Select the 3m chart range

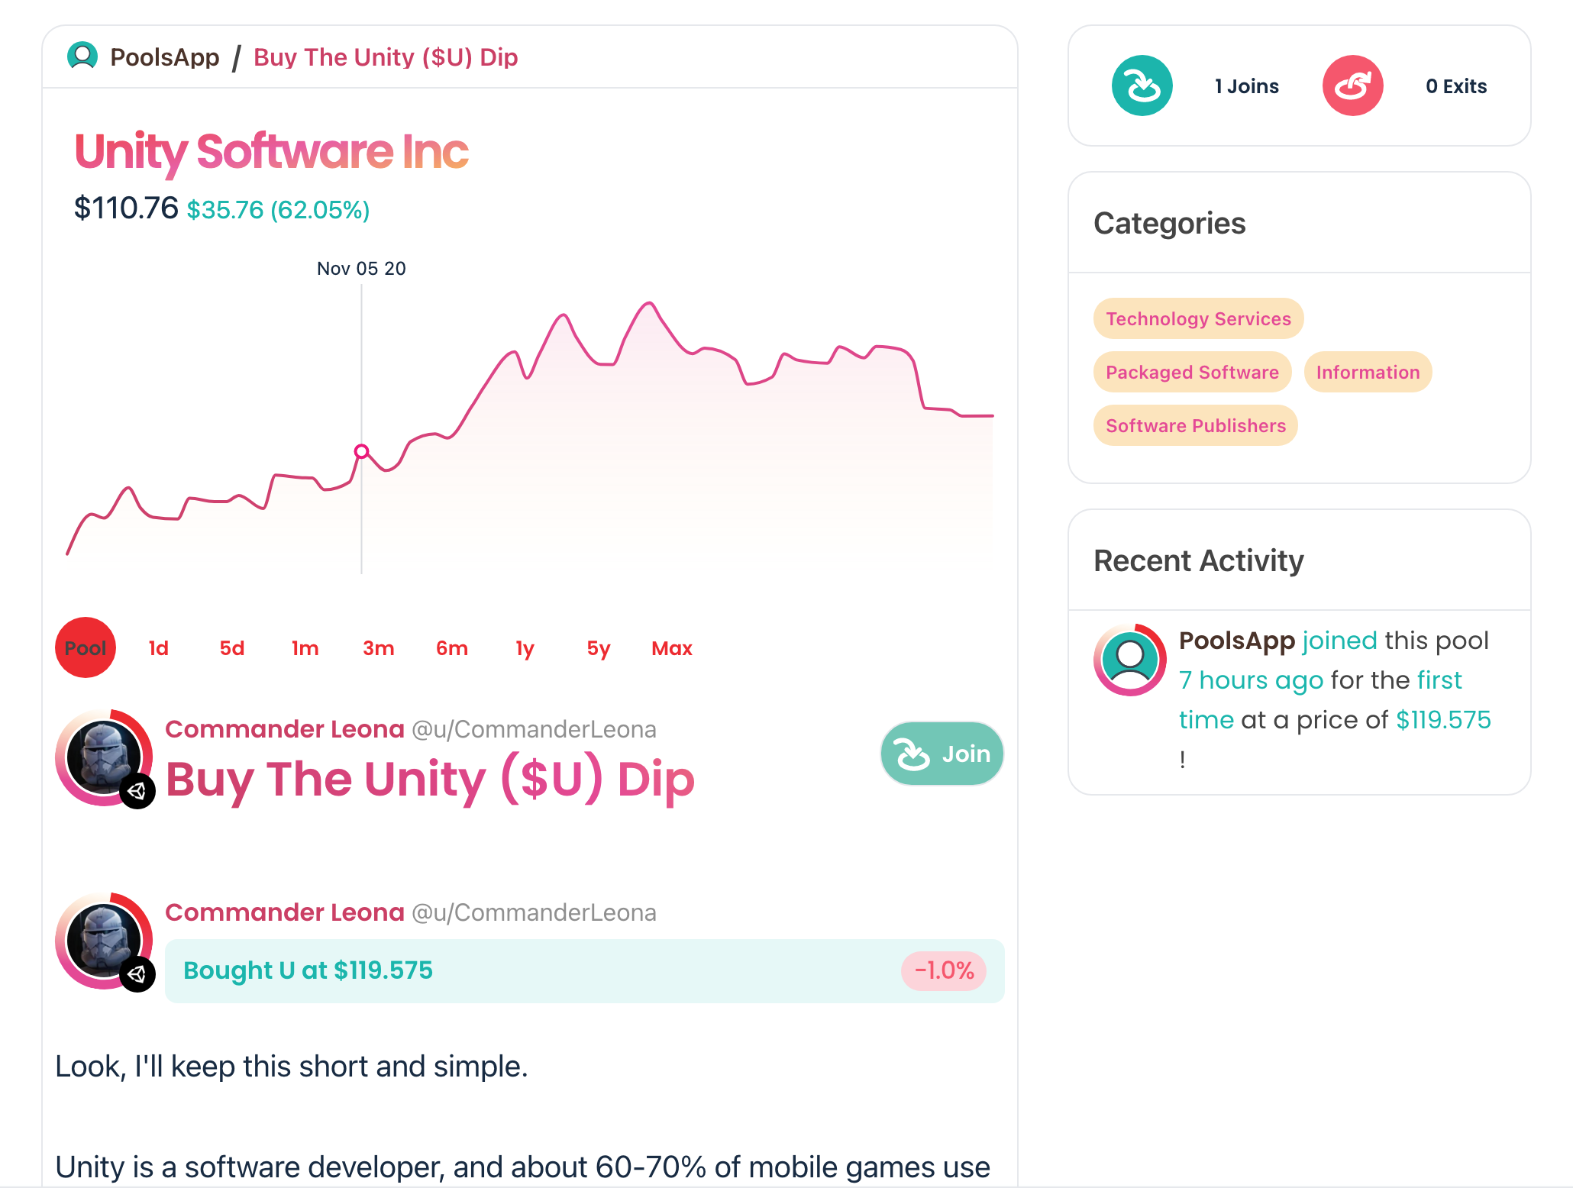(378, 648)
